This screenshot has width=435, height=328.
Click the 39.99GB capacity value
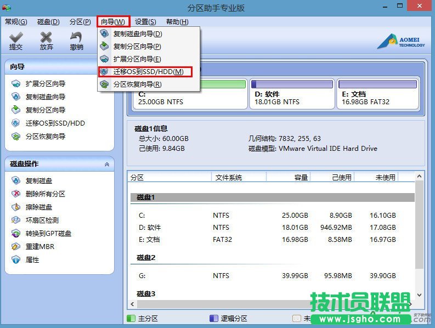(x=295, y=275)
